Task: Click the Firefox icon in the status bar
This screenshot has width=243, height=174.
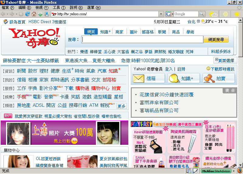Action: click(240, 171)
